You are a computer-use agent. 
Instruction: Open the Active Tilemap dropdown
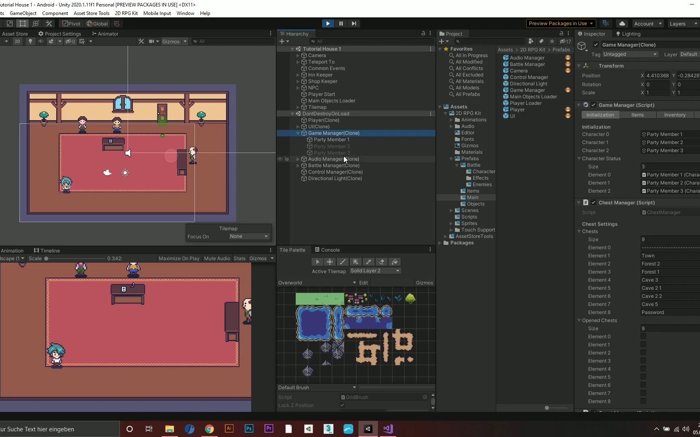pyautogui.click(x=375, y=271)
